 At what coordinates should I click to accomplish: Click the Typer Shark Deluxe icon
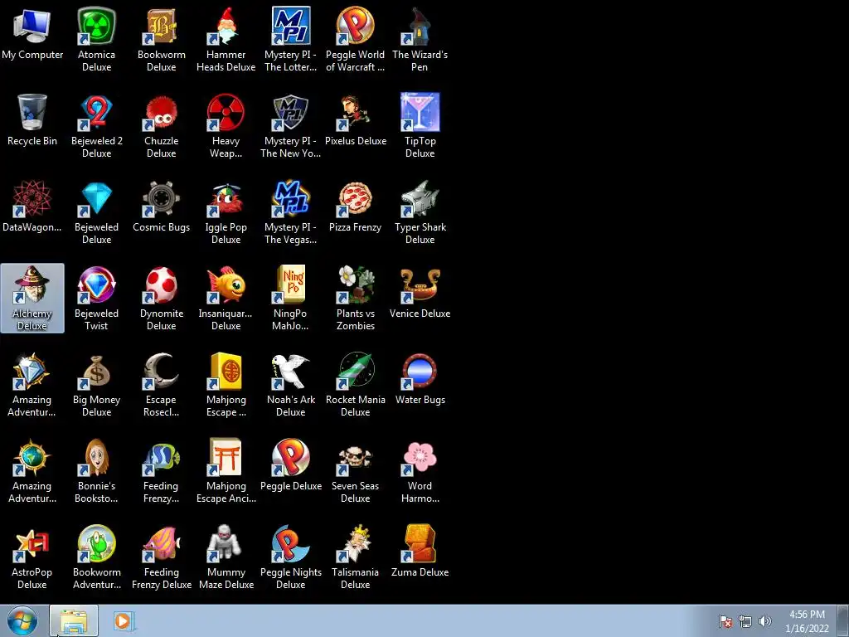point(420,198)
